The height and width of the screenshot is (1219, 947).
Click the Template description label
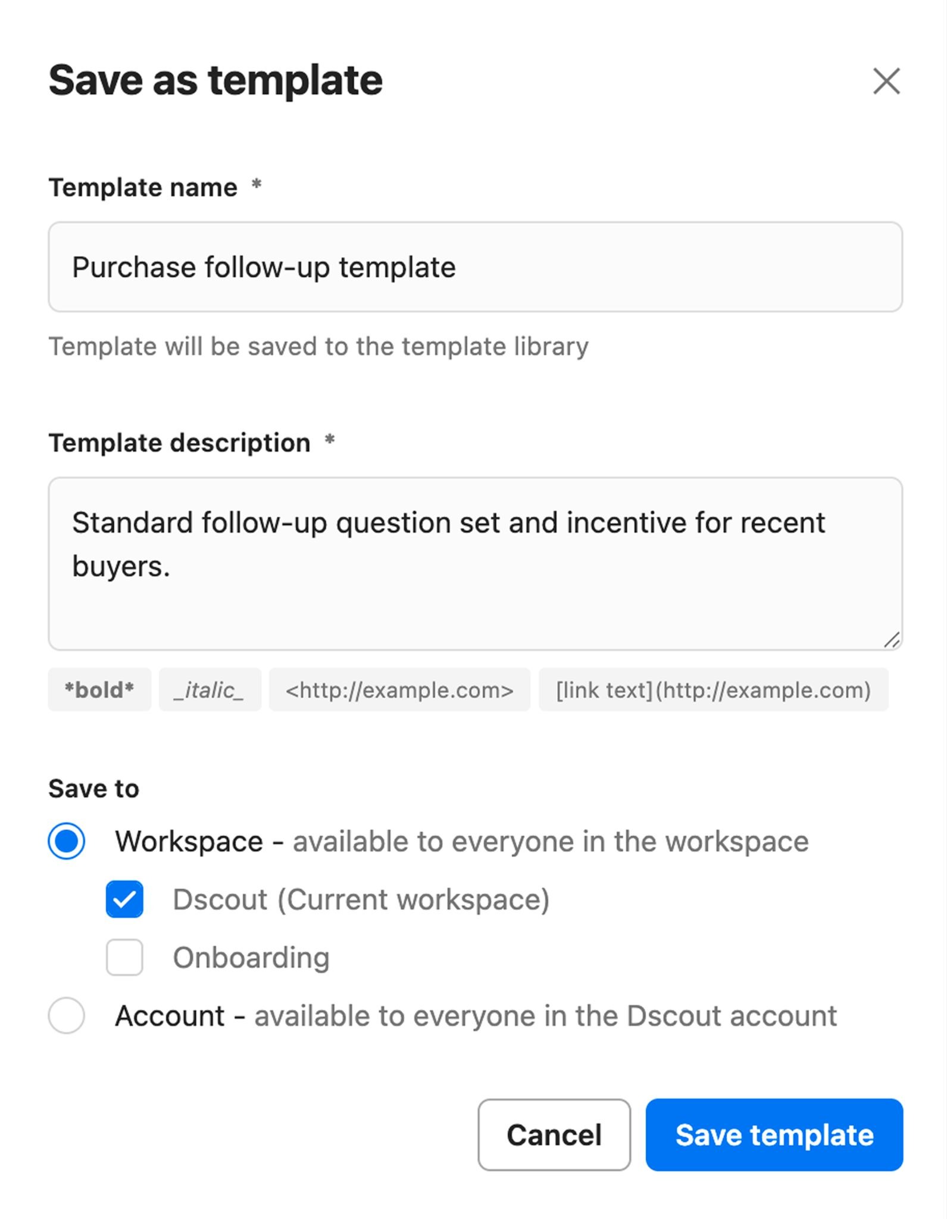[179, 443]
